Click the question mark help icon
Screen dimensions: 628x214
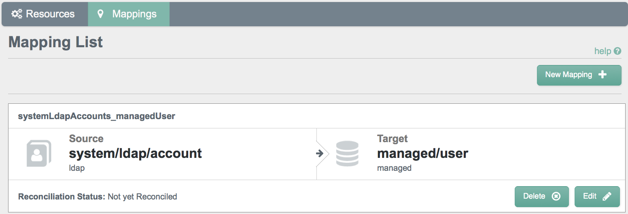(617, 51)
